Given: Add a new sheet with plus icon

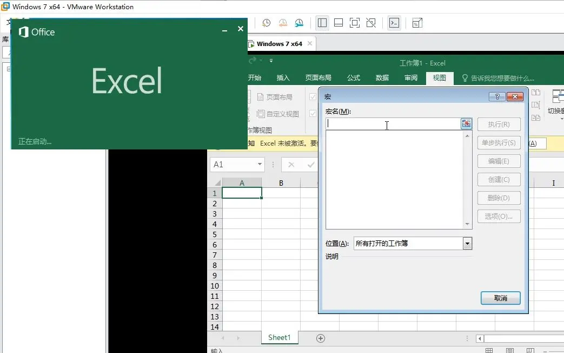Looking at the screenshot, I should (x=321, y=338).
